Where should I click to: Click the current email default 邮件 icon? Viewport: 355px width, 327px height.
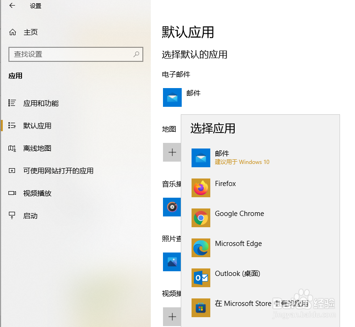pos(172,97)
